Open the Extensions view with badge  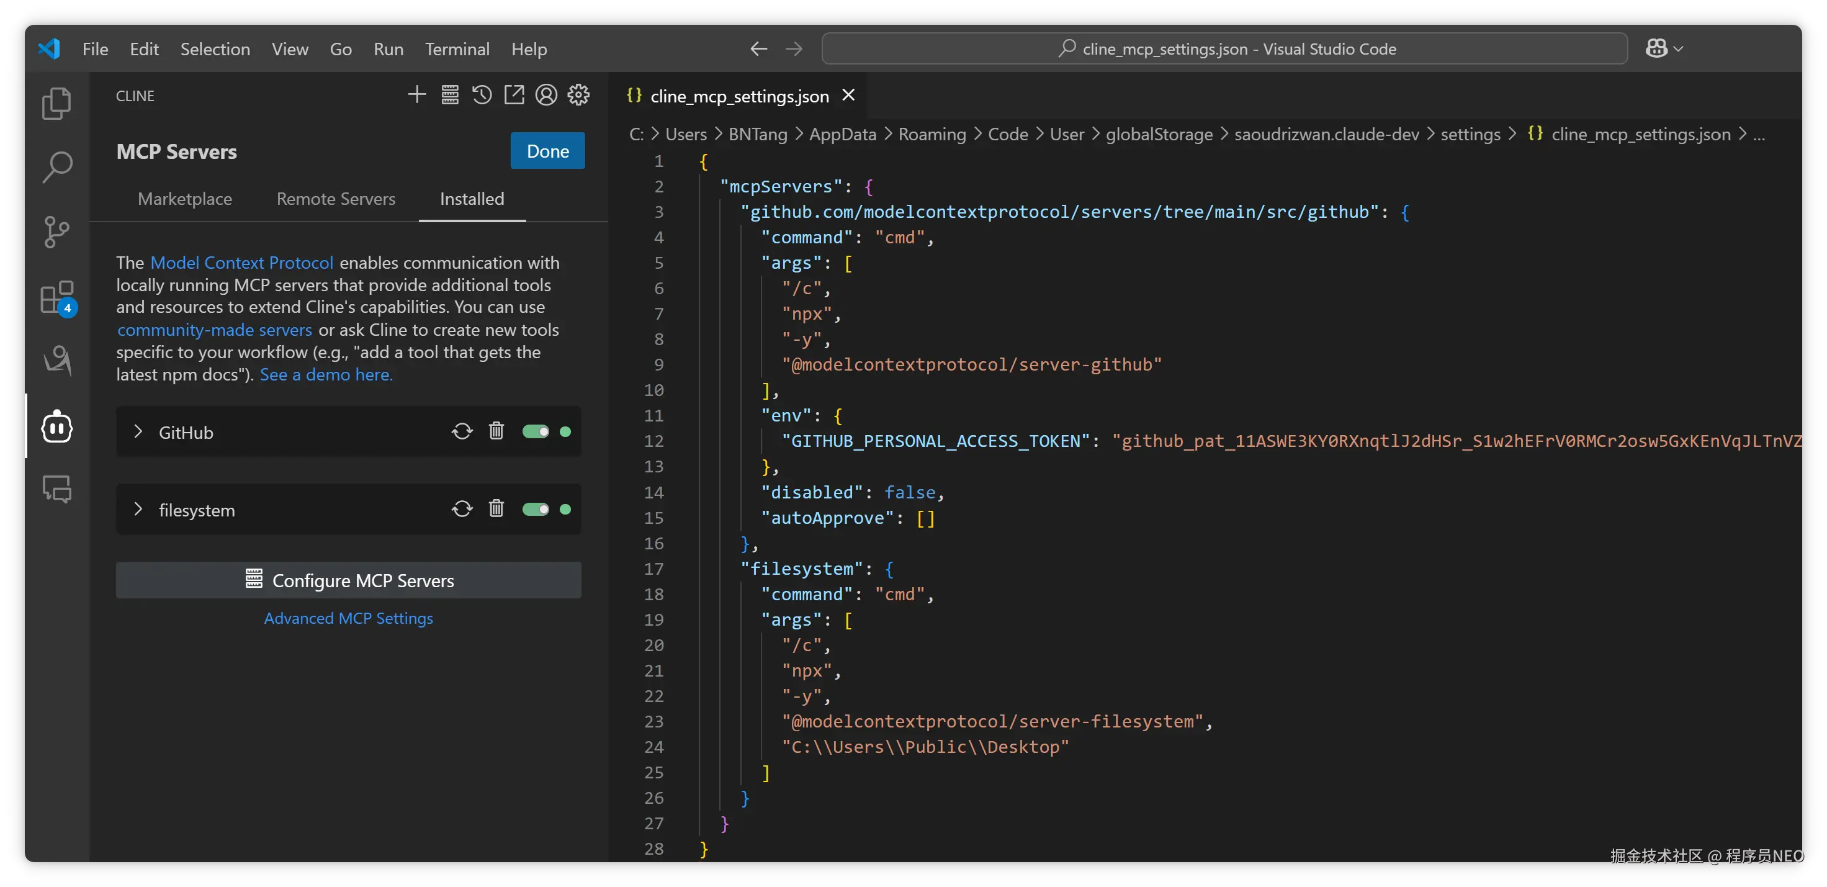point(56,297)
